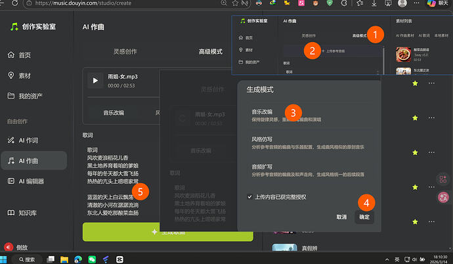The width and height of the screenshot is (453, 264).
Task: Open Task View on the taskbar
Action: pyautogui.click(x=51, y=259)
